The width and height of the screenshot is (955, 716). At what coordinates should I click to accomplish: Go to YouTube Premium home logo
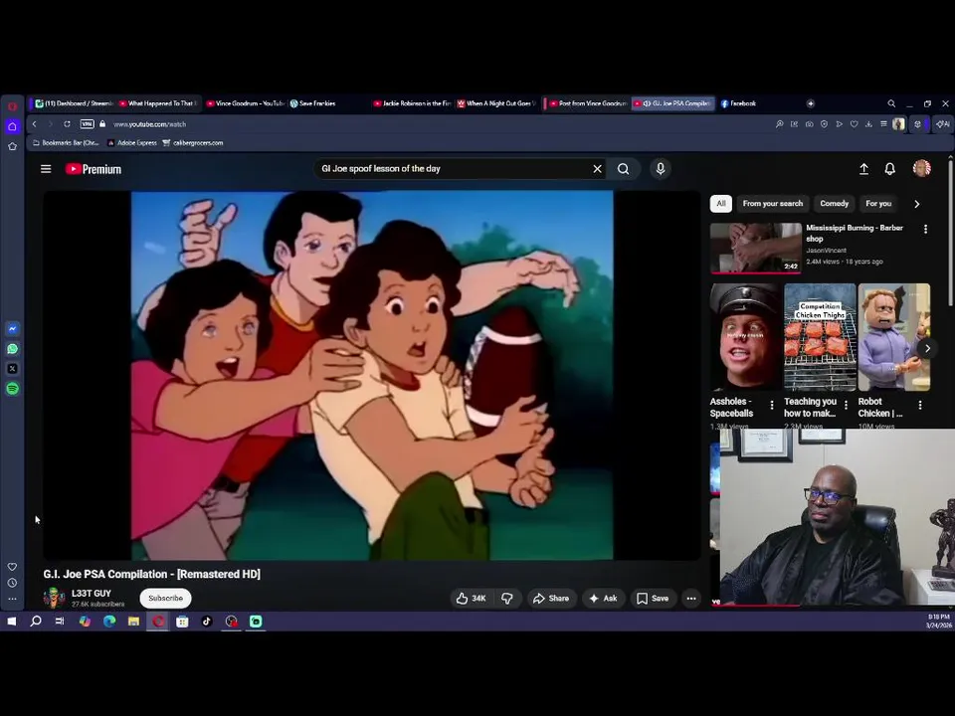pos(94,169)
